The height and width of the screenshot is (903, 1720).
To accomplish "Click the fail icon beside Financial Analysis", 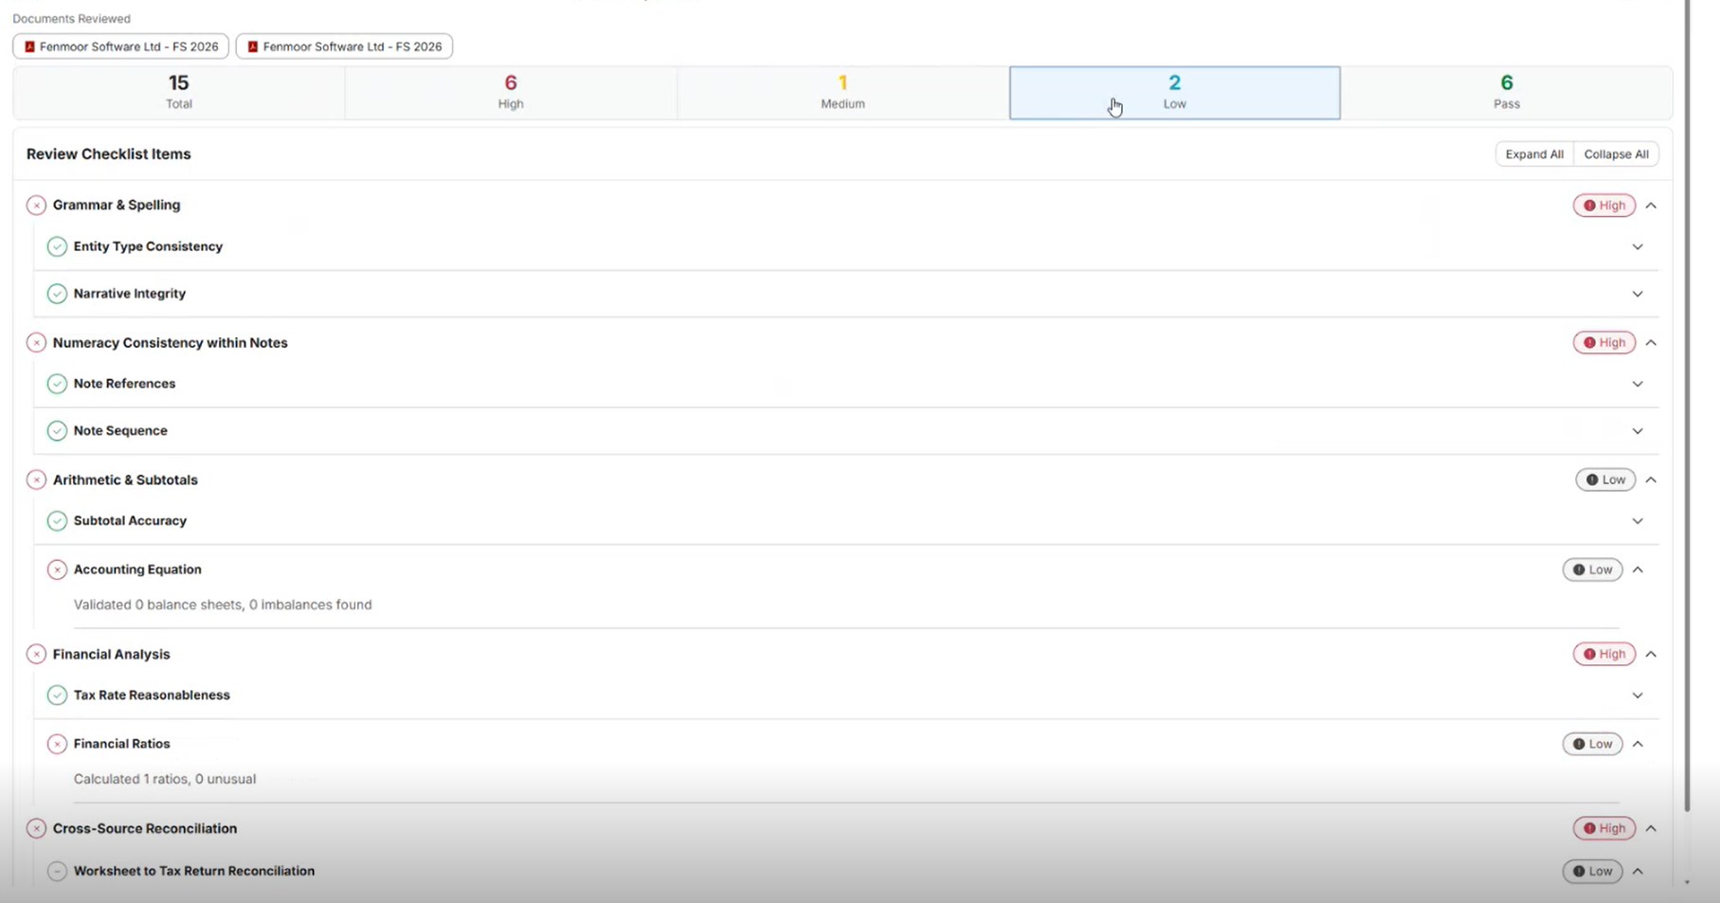I will [x=36, y=655].
